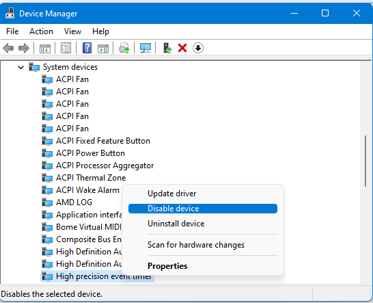373x303 pixels.
Task: Click the Update device driver toolbar icon
Action: [124, 48]
